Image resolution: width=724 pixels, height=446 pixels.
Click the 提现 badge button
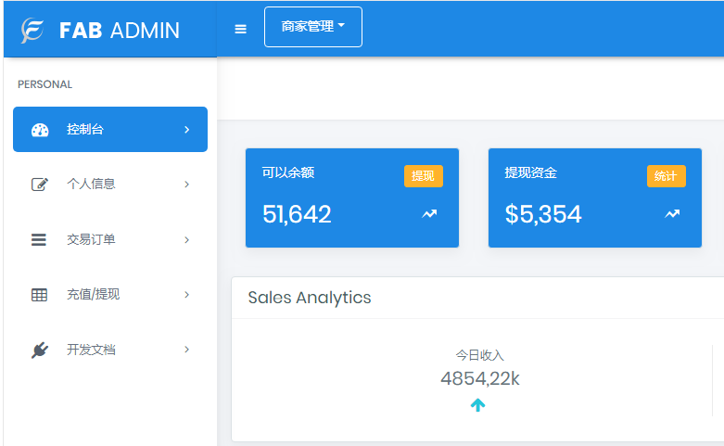point(423,176)
